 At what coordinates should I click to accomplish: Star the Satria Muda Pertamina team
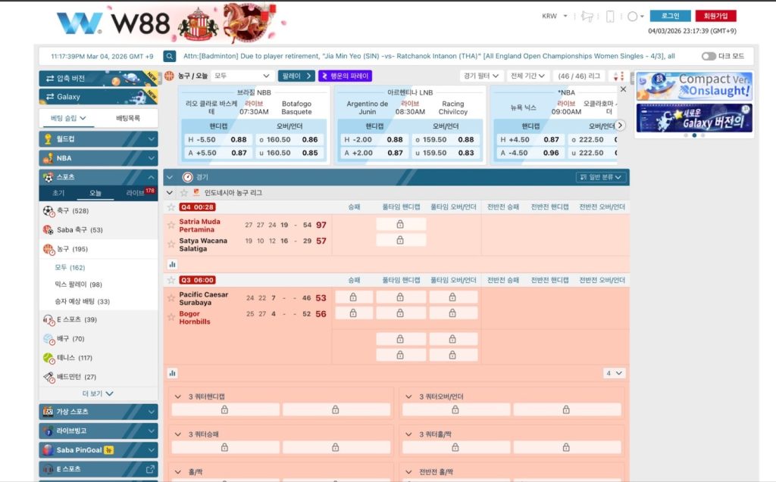(x=171, y=225)
